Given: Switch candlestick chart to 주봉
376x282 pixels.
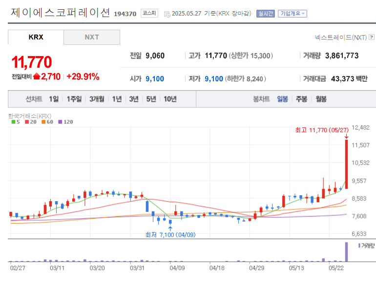Looking at the screenshot, I should coord(301,99).
